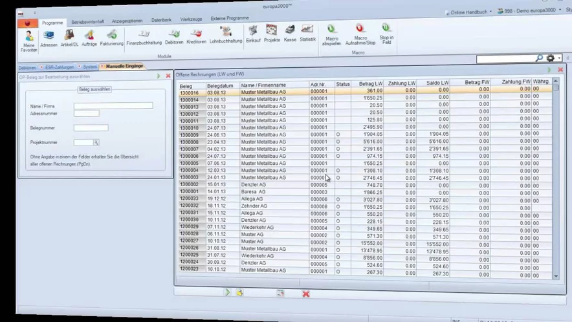The height and width of the screenshot is (322, 572).
Task: Open the Projekte module
Action: tap(272, 34)
